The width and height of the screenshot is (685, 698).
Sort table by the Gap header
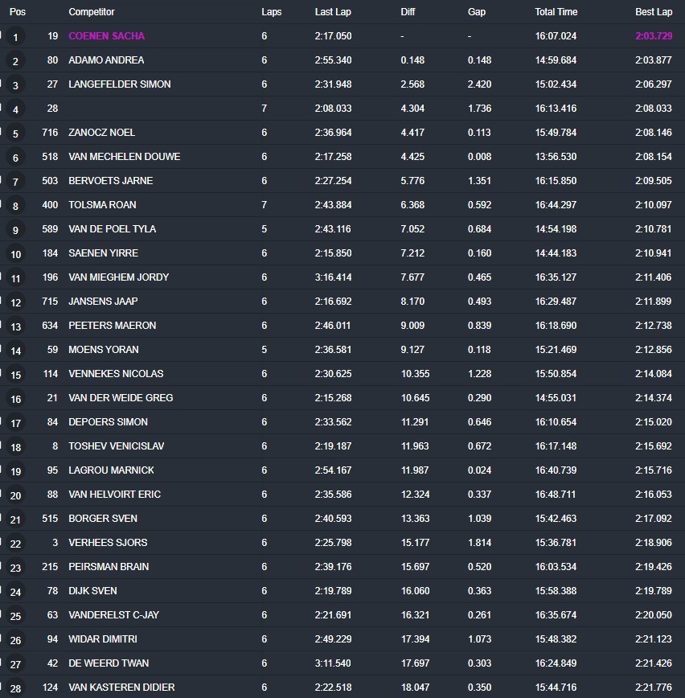pos(476,12)
